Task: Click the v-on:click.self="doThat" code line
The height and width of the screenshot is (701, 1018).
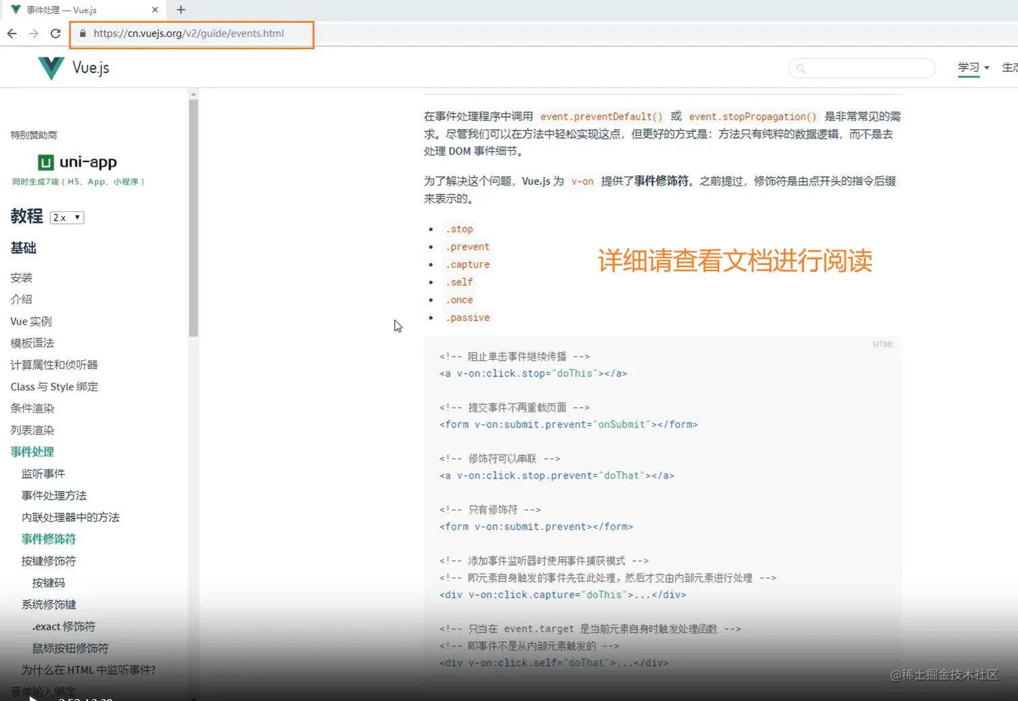Action: 554,663
